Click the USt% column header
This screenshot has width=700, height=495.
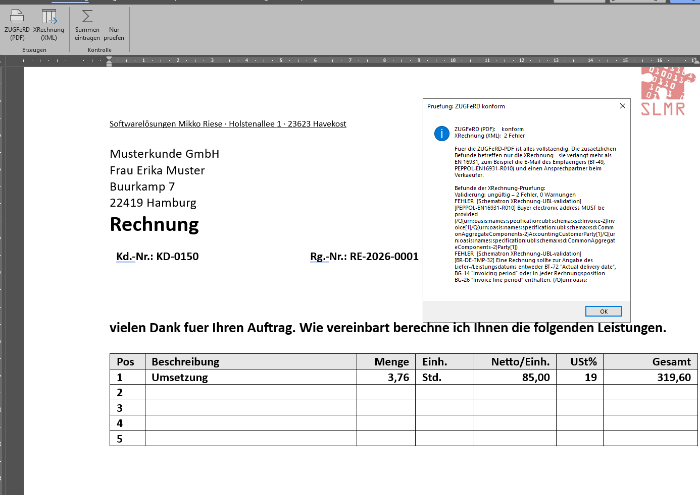click(580, 361)
